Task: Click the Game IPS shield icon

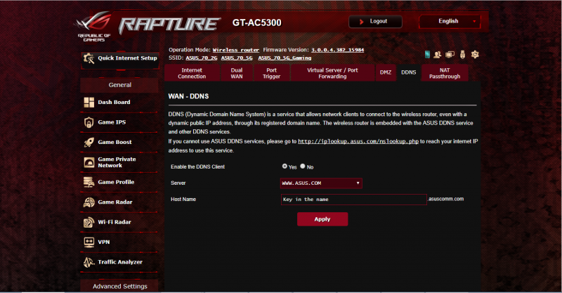Action: 89,122
